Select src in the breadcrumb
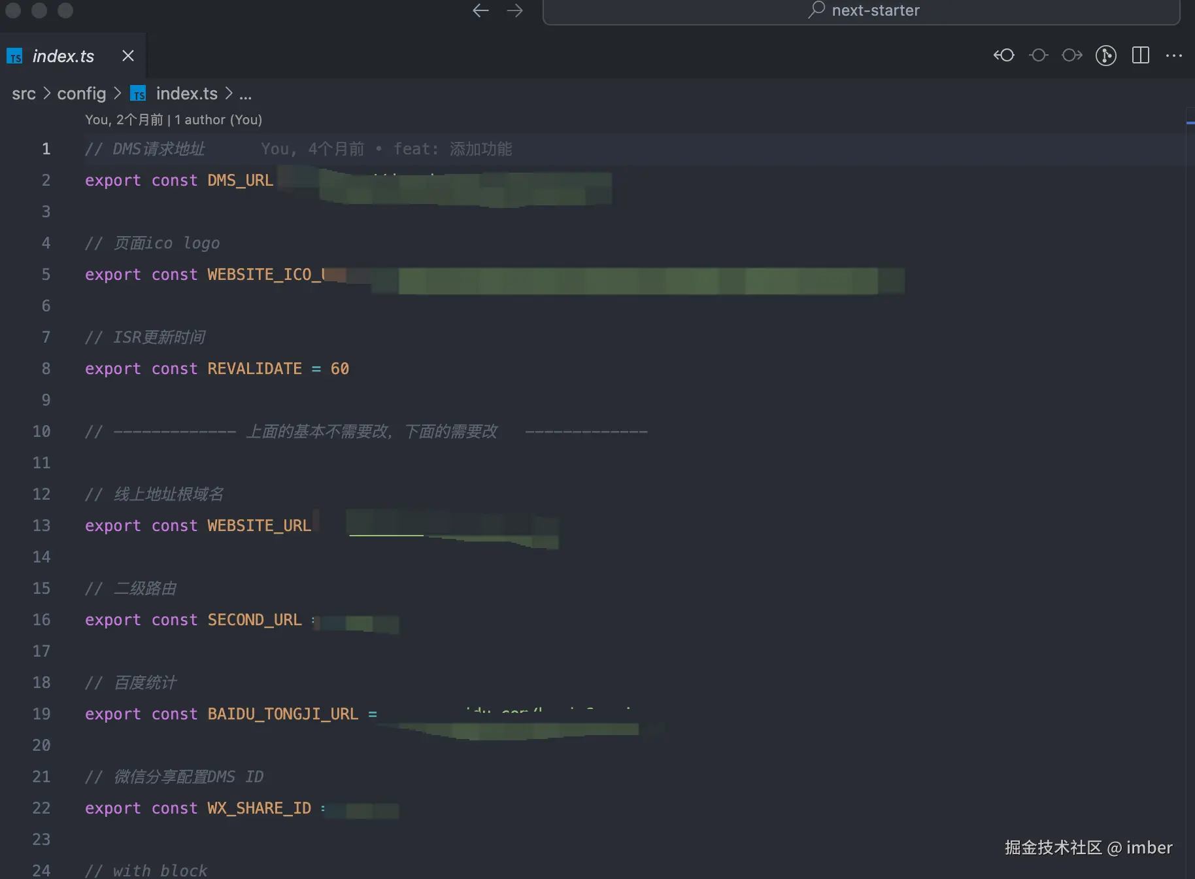1195x879 pixels. click(24, 94)
